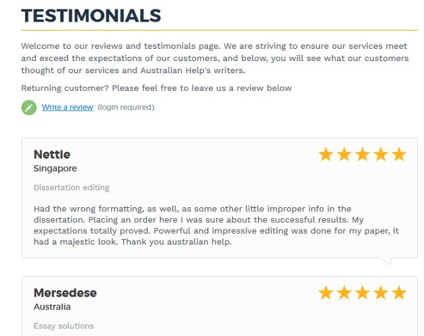
Task: Click the fourth star in Mersedese's rating
Action: 381,293
